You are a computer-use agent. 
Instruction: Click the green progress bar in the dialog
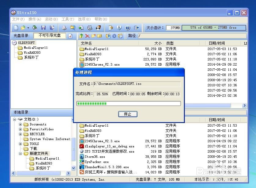(129, 103)
